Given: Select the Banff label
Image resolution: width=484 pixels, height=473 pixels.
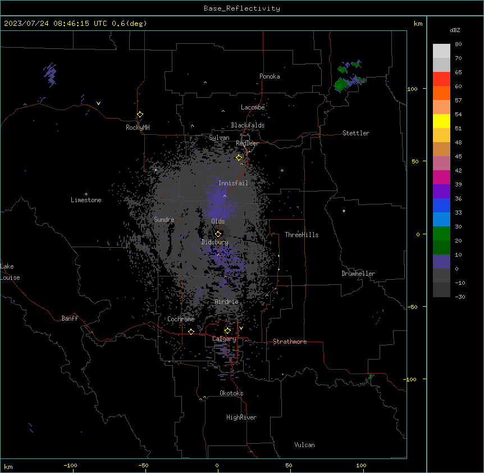Looking at the screenshot, I should (x=70, y=319).
